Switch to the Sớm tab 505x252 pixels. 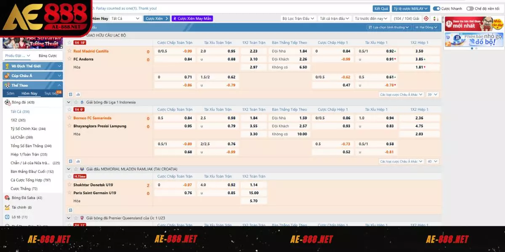tap(11, 94)
